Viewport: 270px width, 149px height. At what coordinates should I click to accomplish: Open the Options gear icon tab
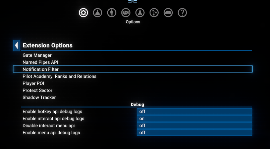[83, 13]
